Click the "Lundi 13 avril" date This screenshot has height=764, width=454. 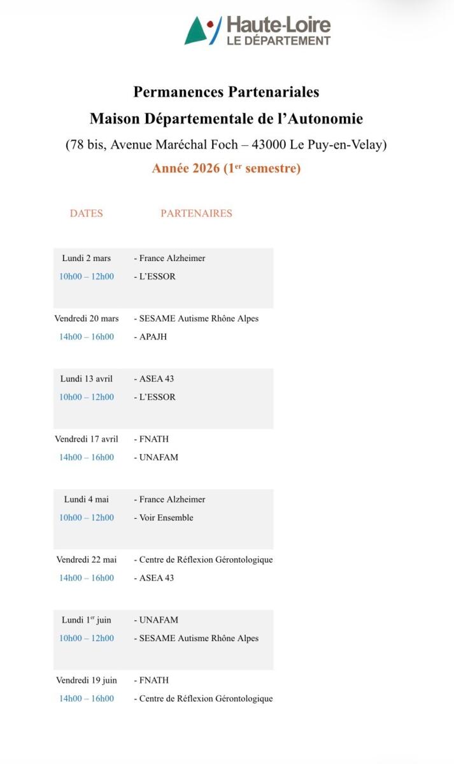pyautogui.click(x=86, y=379)
